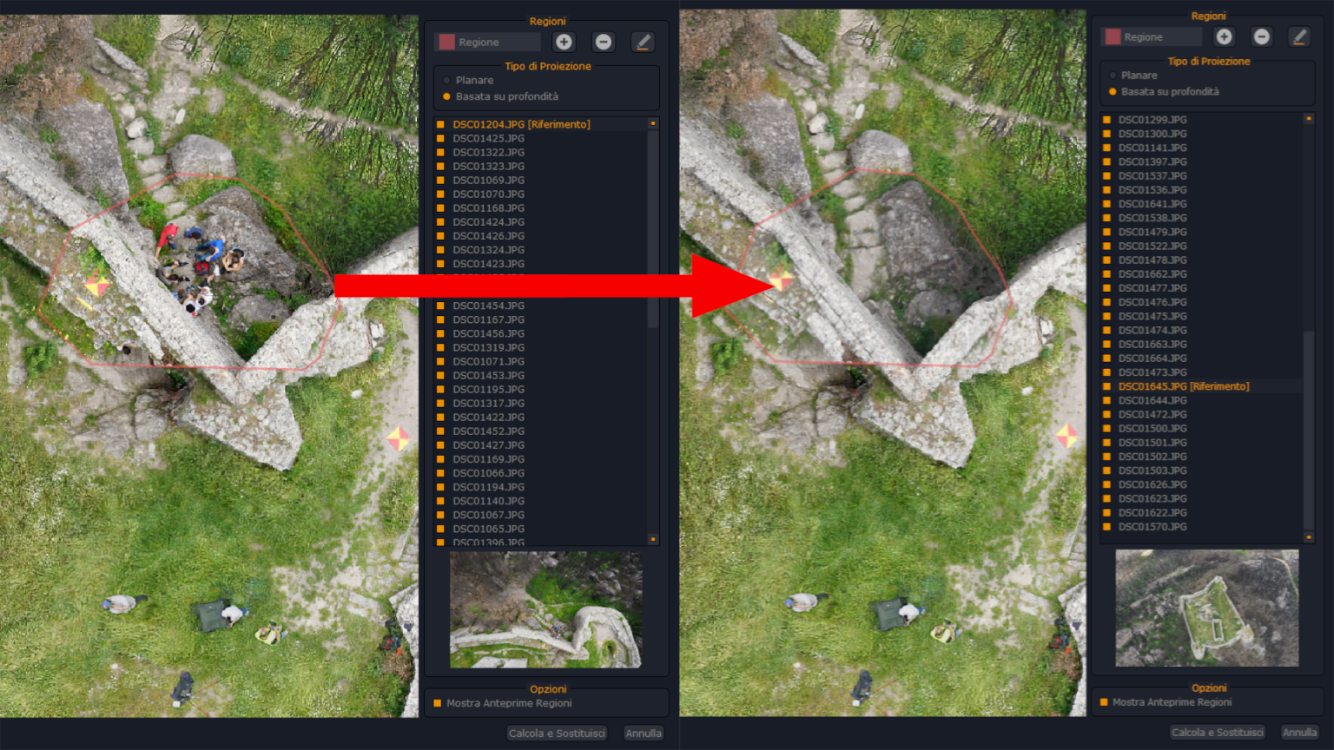
Task: Open the region edit pencil icon
Action: coord(642,41)
